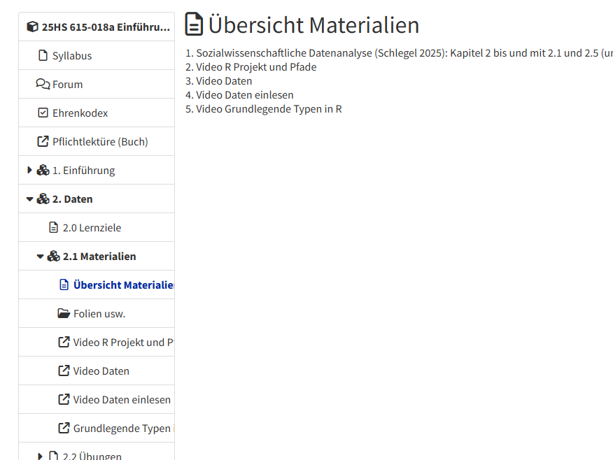Click the Ehrenkodex checkbox icon

click(43, 113)
